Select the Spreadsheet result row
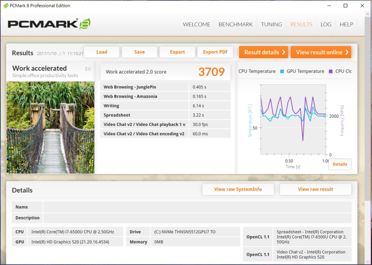The width and height of the screenshot is (372, 265). tap(166, 115)
